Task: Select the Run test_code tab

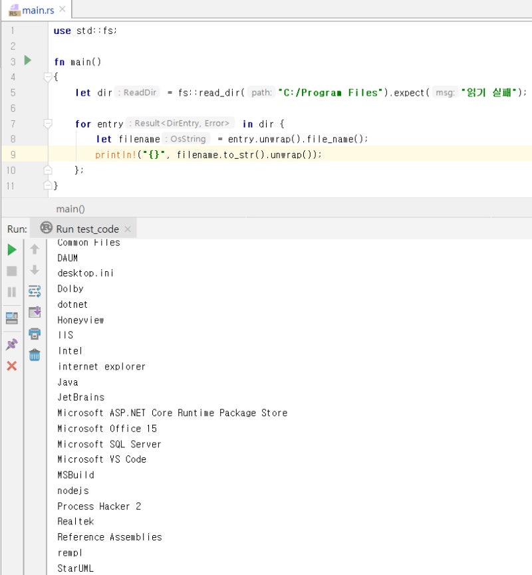Action: [86, 229]
